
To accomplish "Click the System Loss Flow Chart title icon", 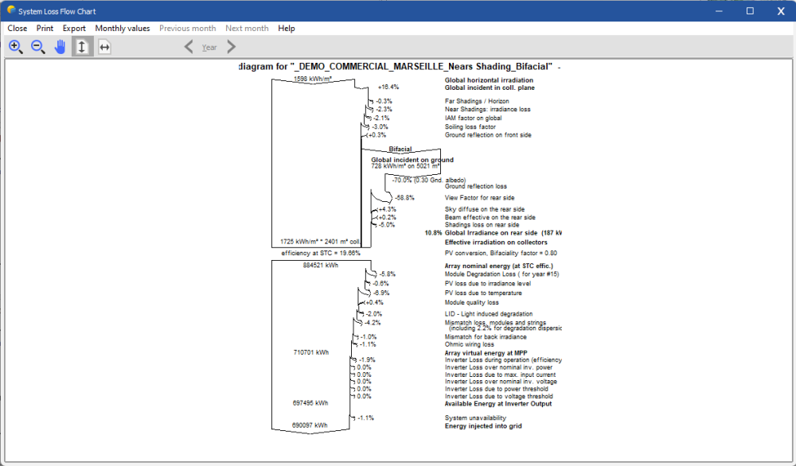I will coord(10,10).
